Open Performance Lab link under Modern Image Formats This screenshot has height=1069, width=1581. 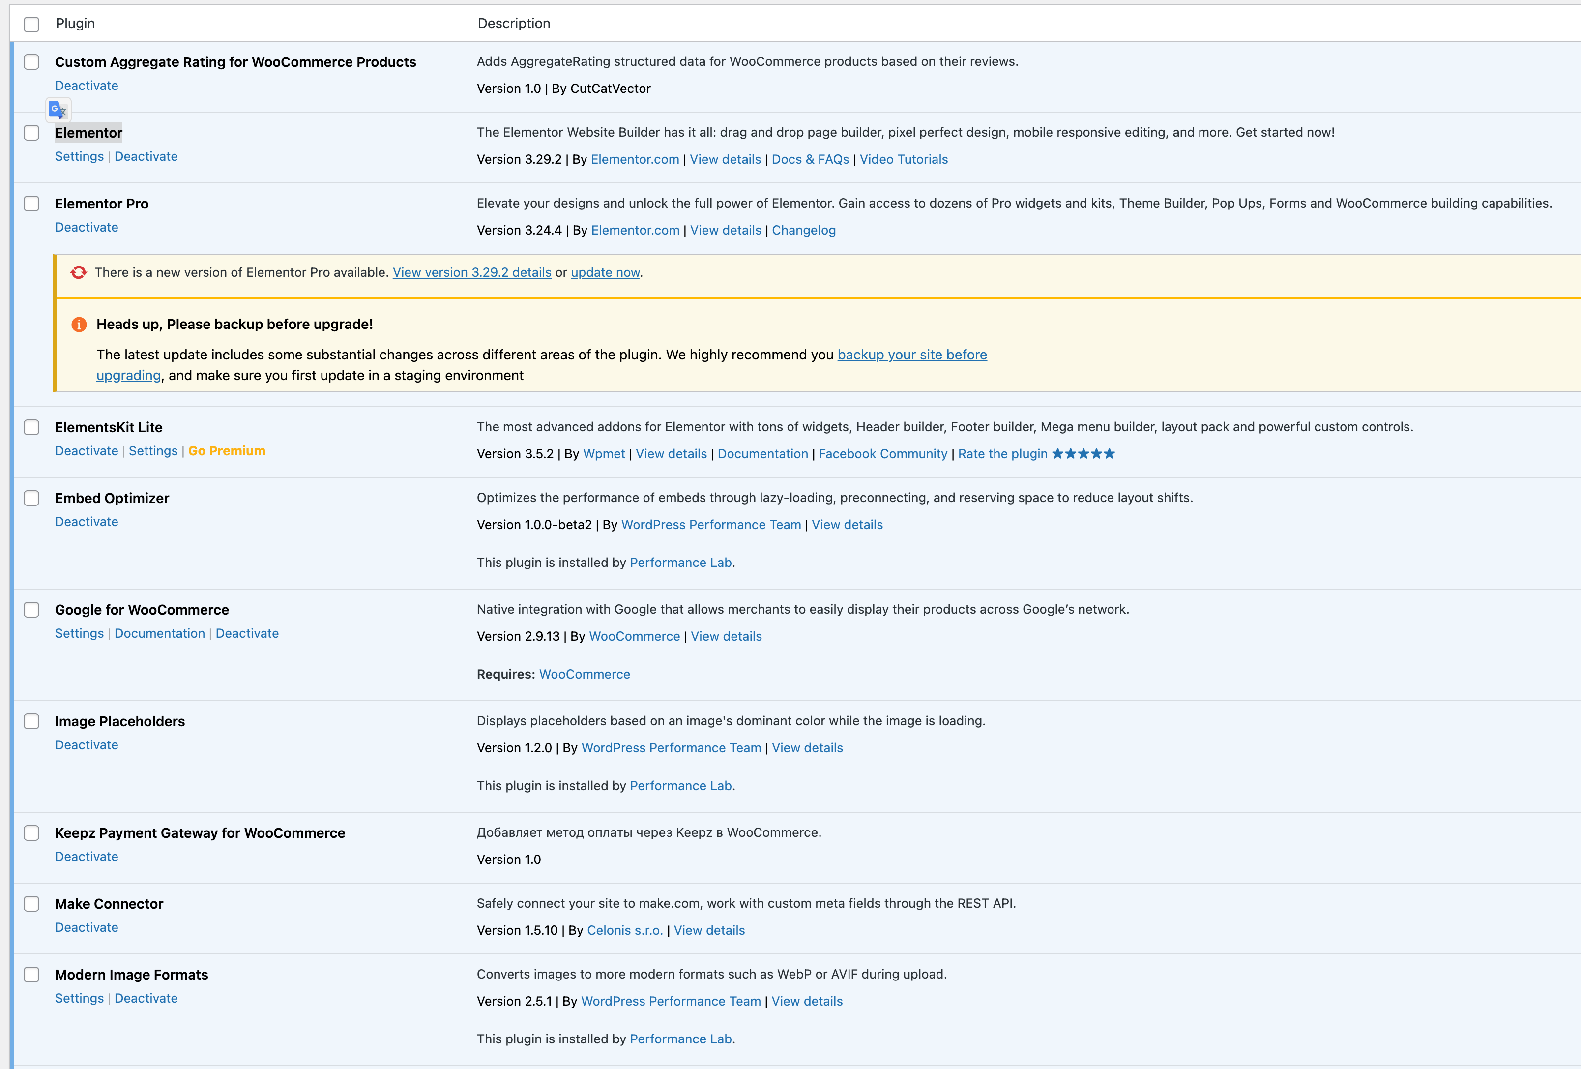[680, 1039]
